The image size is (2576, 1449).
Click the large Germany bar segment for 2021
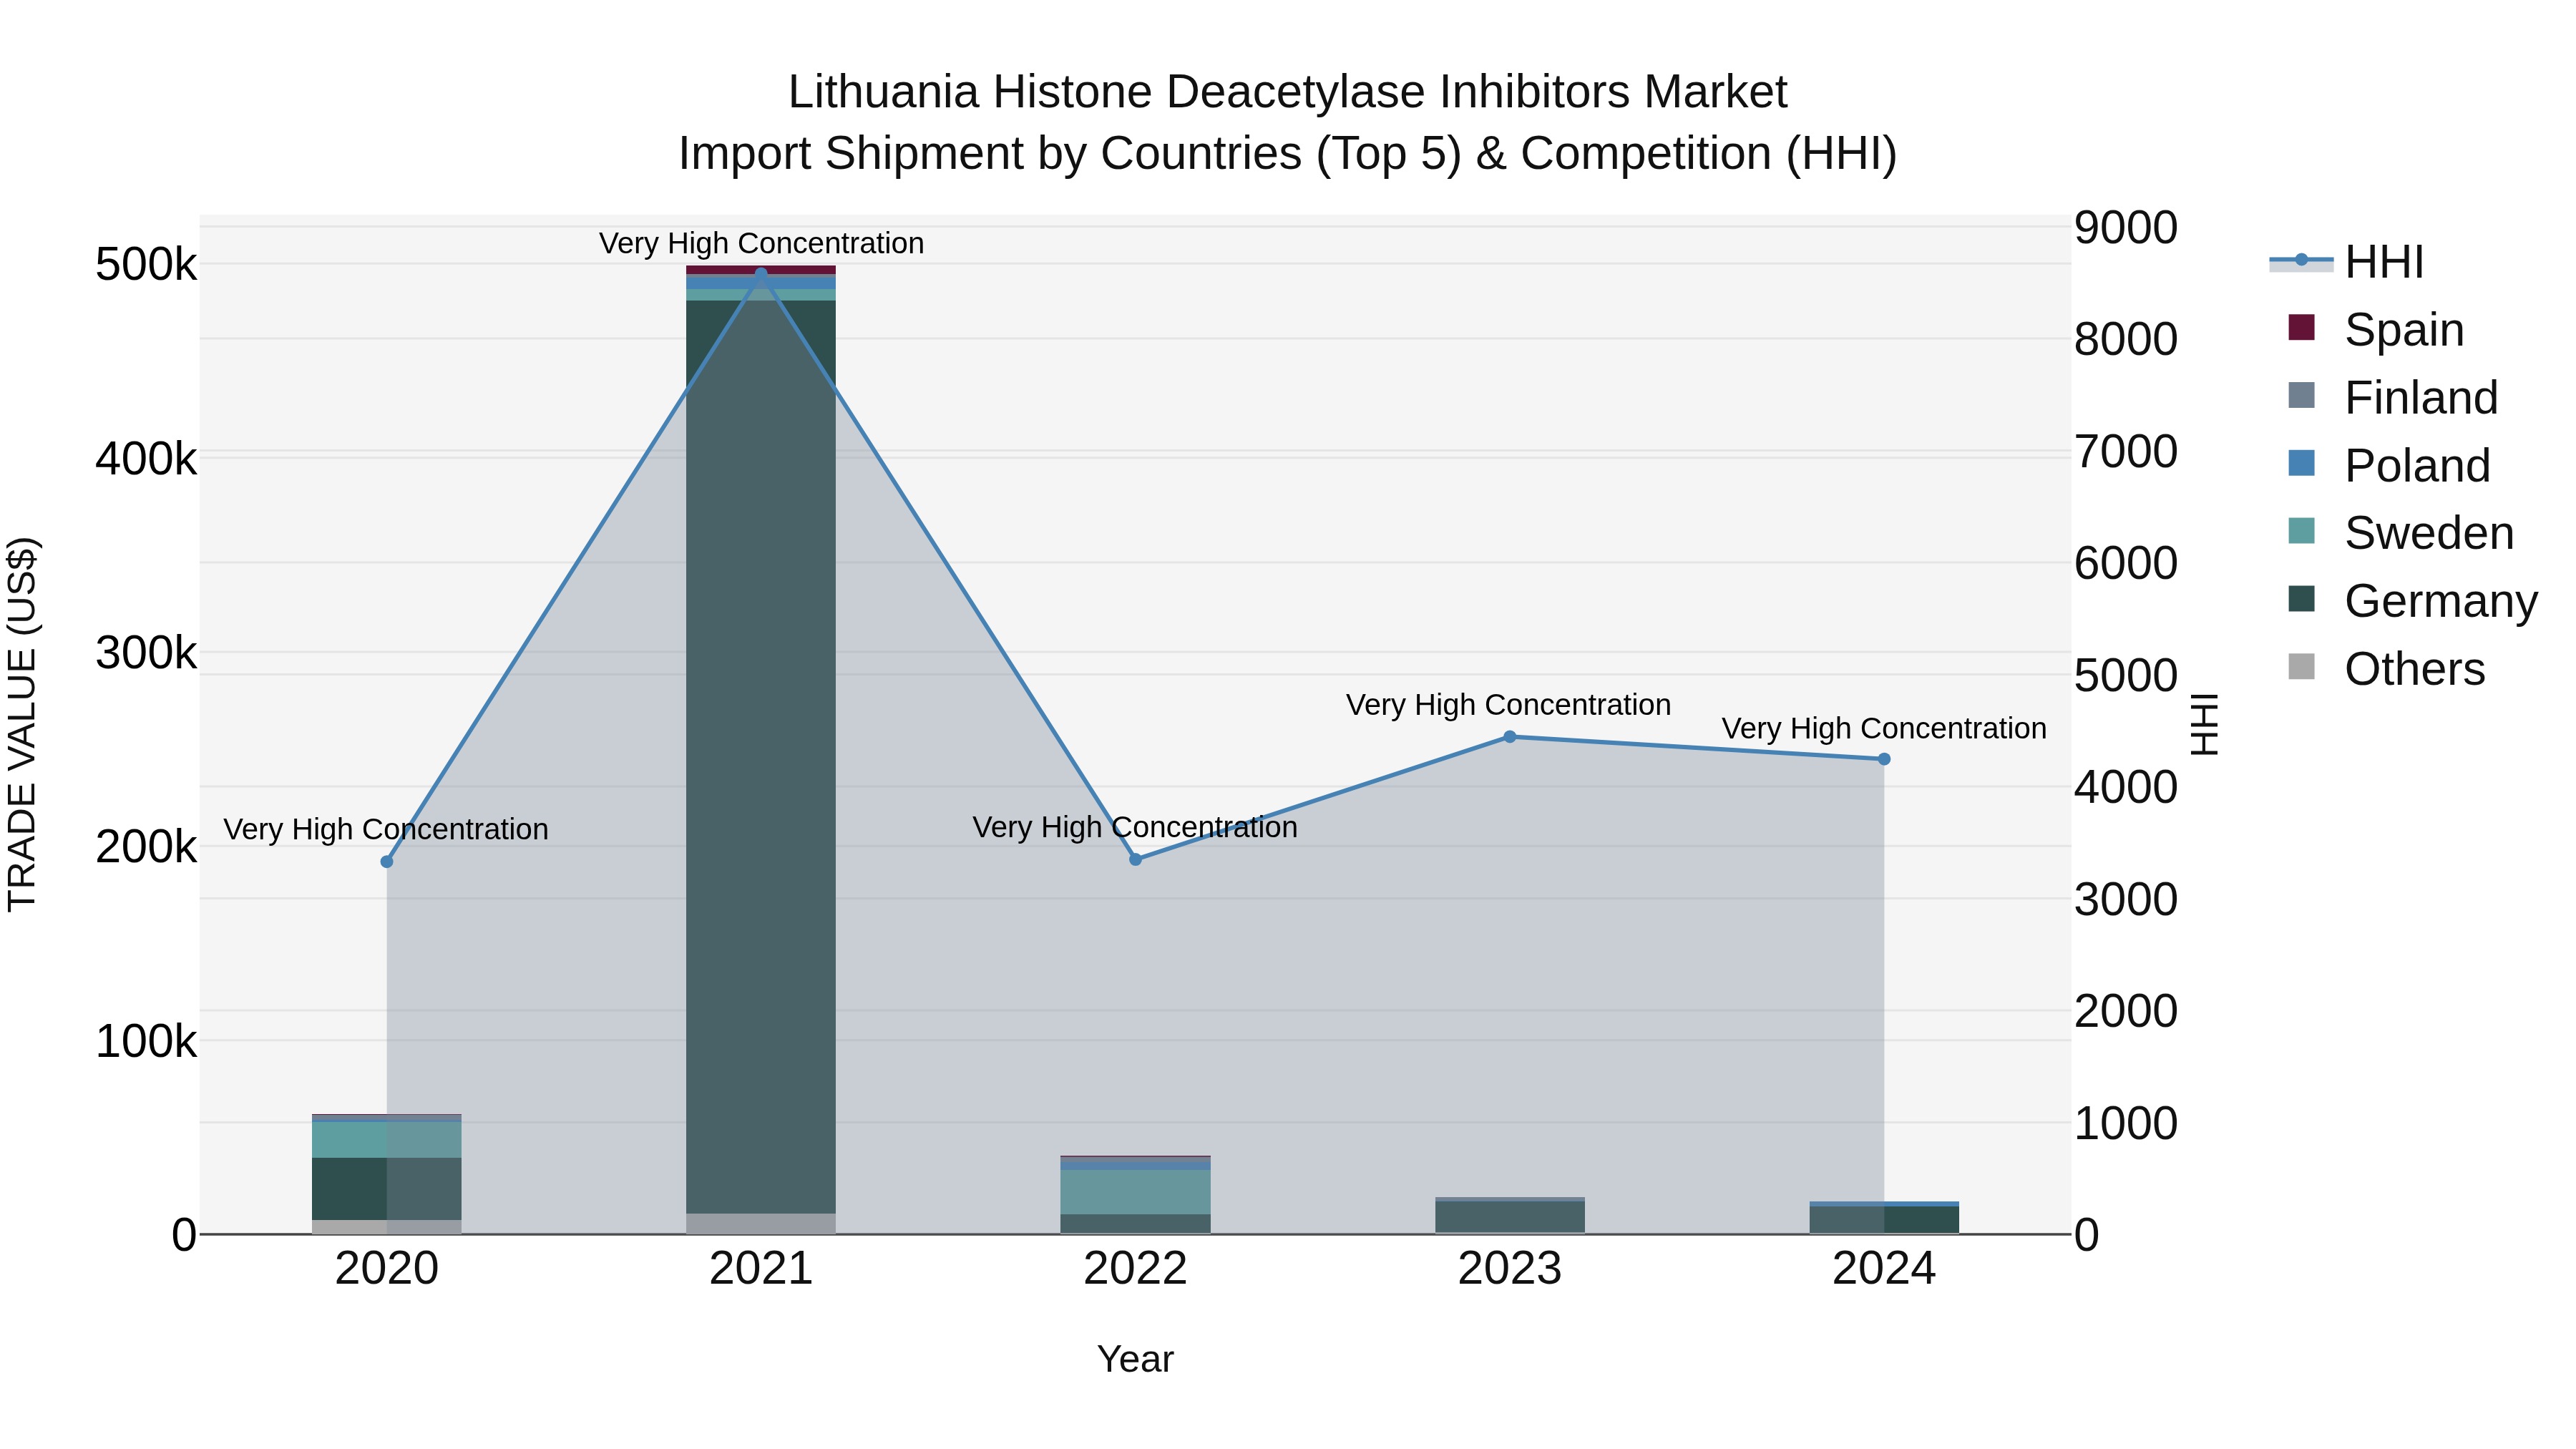click(761, 757)
